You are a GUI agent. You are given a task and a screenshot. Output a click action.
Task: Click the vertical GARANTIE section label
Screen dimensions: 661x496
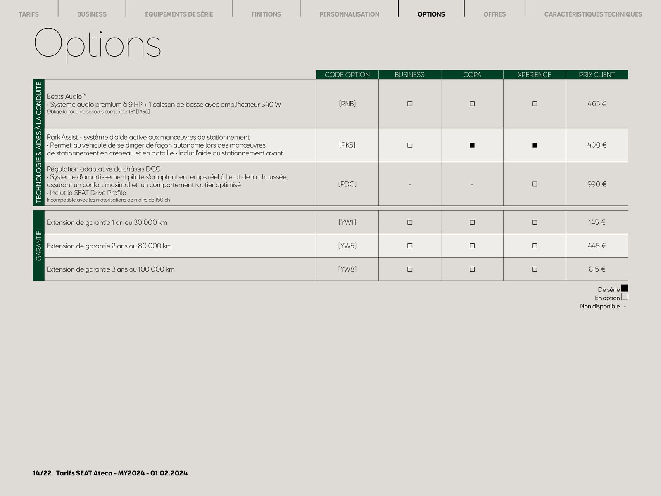pyautogui.click(x=38, y=246)
